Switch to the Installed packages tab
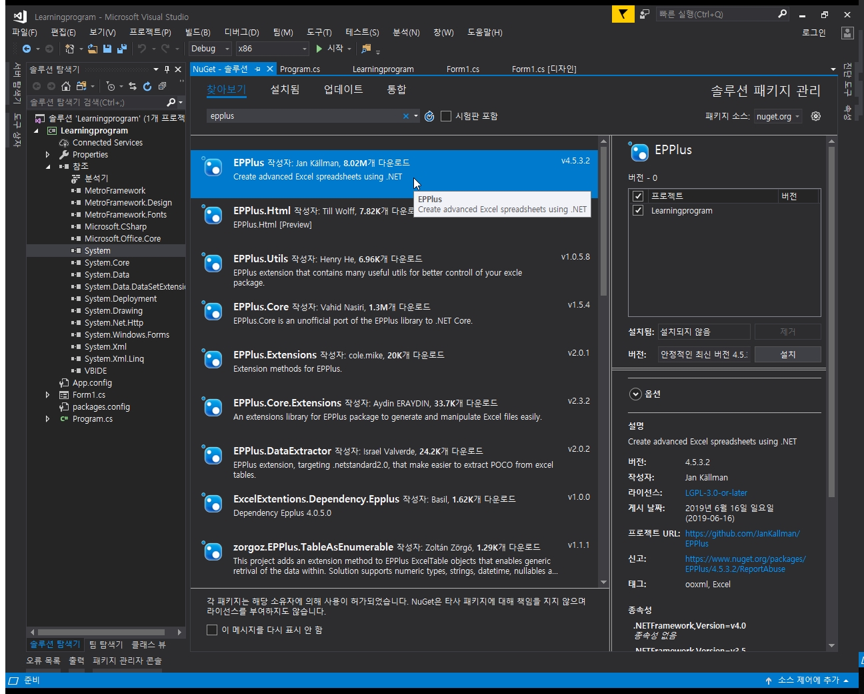 coord(285,89)
